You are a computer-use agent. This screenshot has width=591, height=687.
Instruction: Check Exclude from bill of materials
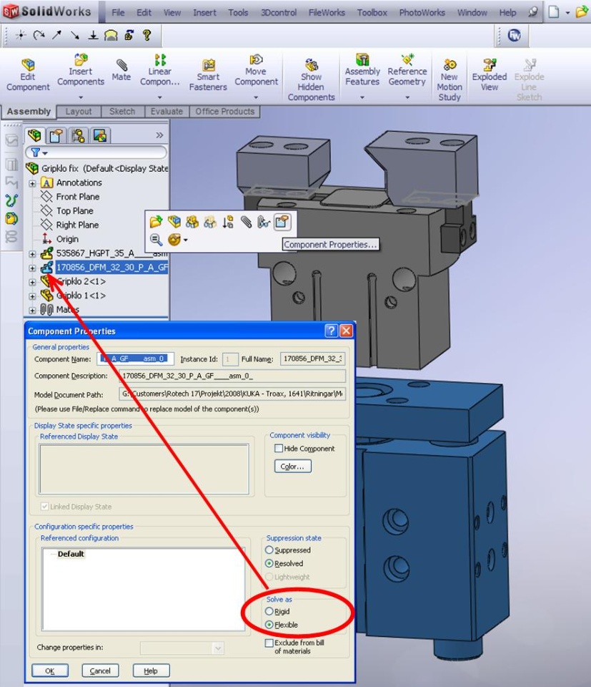click(x=269, y=643)
